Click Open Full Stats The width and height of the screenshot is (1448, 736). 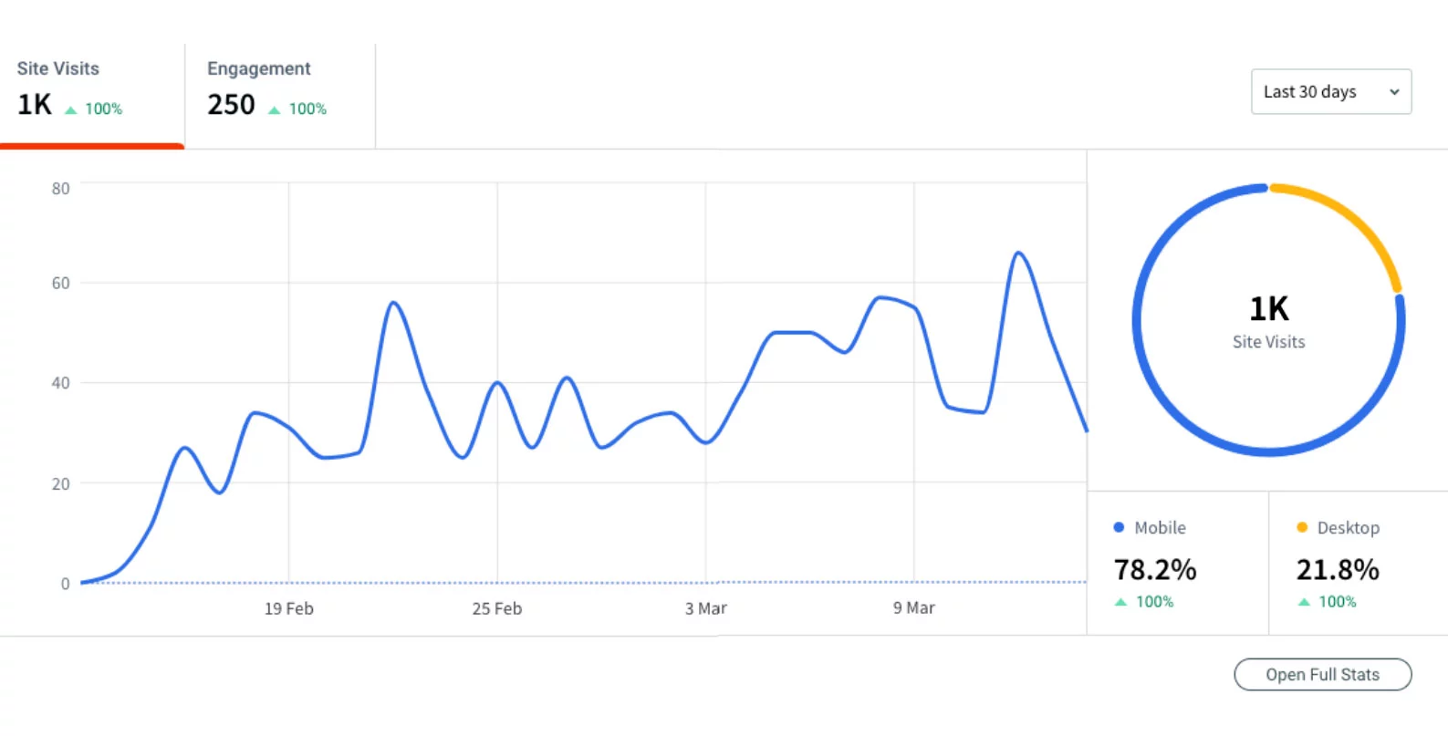[x=1322, y=675]
